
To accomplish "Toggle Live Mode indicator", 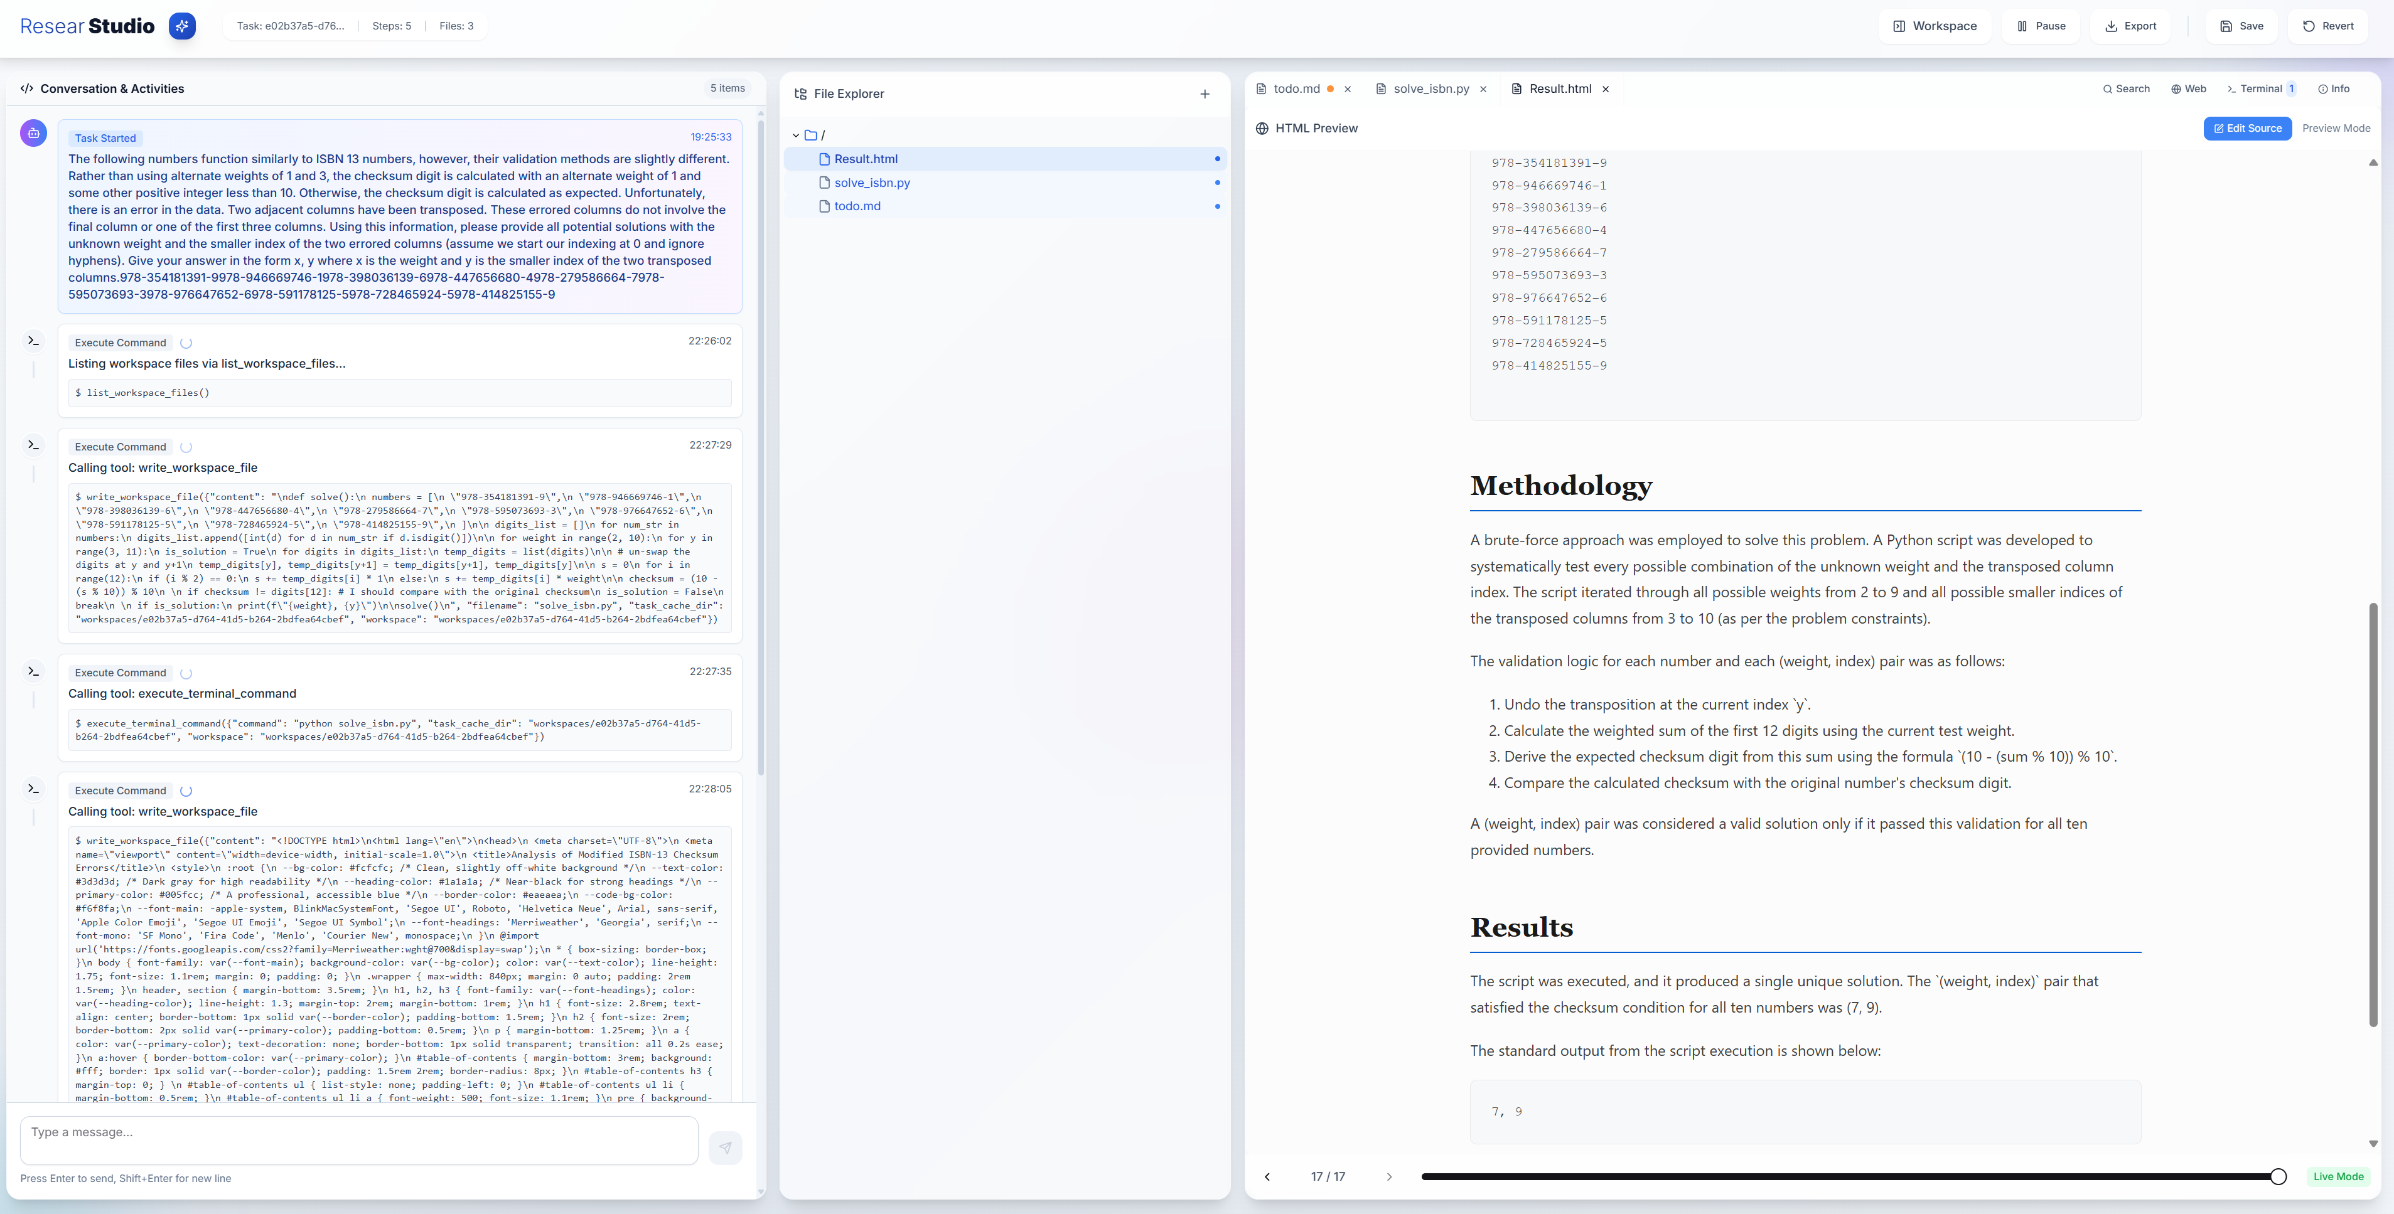I will pos(2338,1177).
